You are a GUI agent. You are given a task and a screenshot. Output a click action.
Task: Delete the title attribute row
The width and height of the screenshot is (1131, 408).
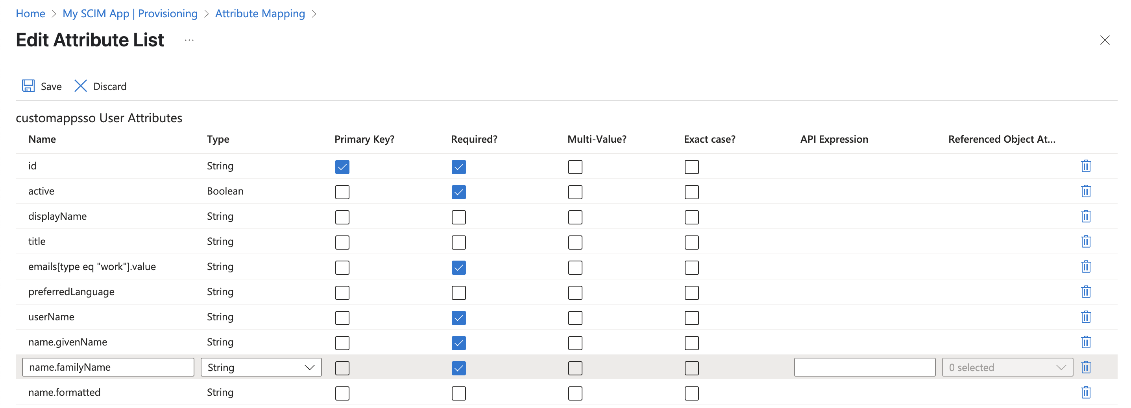tap(1085, 242)
